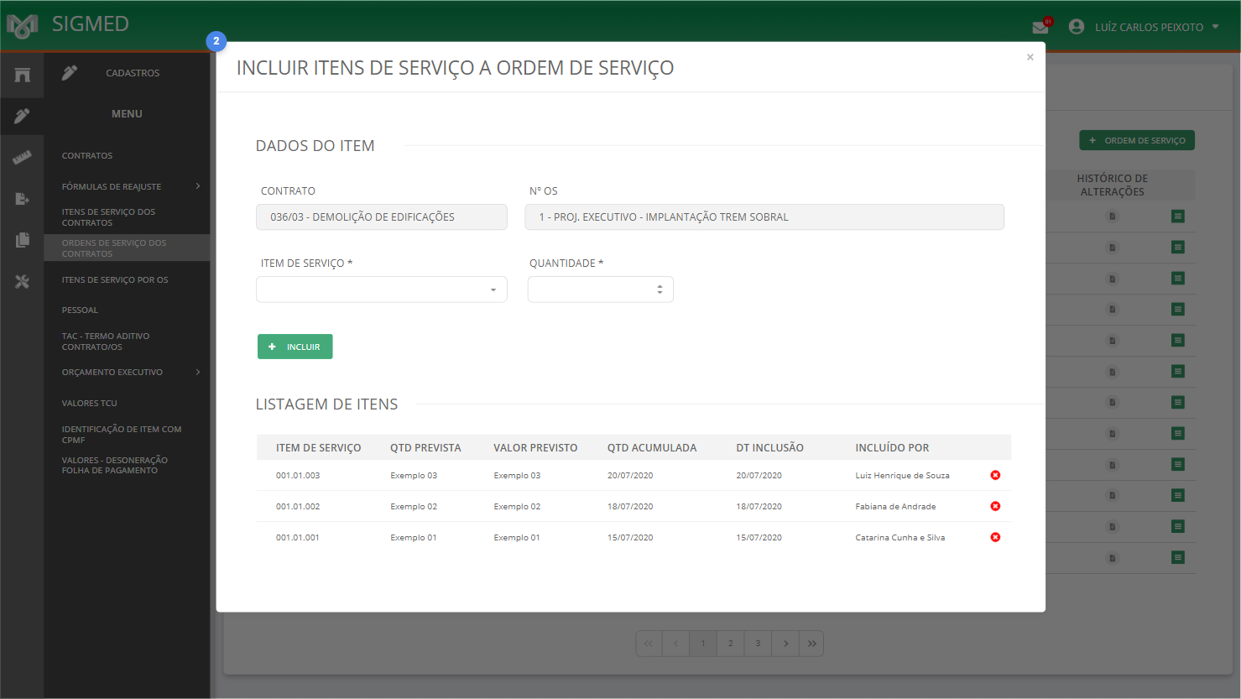Image resolution: width=1241 pixels, height=699 pixels.
Task: Open history icon in first background row
Action: 1113,216
